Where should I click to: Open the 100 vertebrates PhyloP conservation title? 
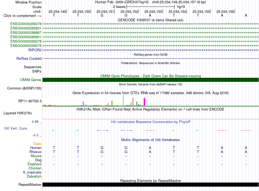(x=150, y=122)
